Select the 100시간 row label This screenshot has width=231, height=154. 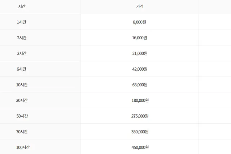[x=23, y=147]
